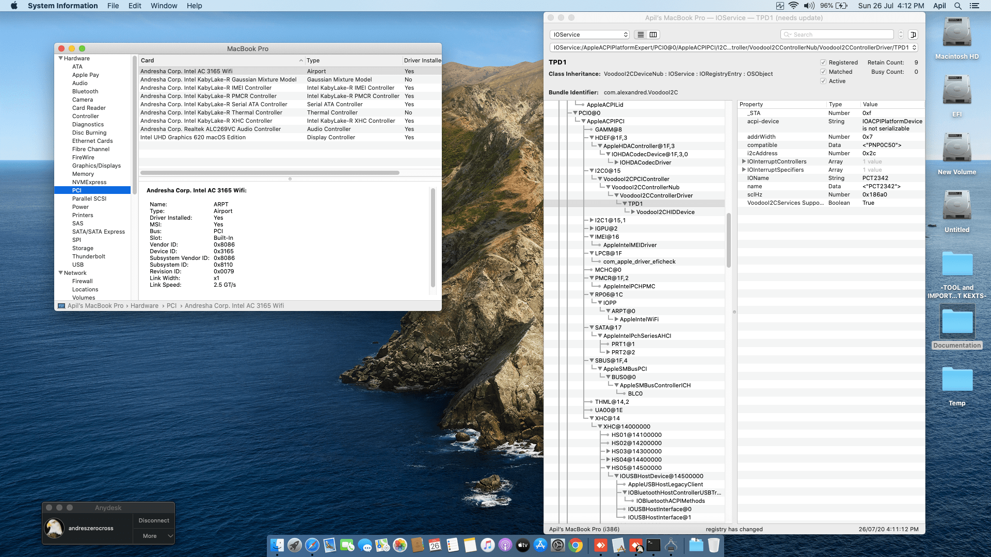Click the Wi-Fi status icon in the menu bar
Screen dimensions: 991x557
(794, 6)
